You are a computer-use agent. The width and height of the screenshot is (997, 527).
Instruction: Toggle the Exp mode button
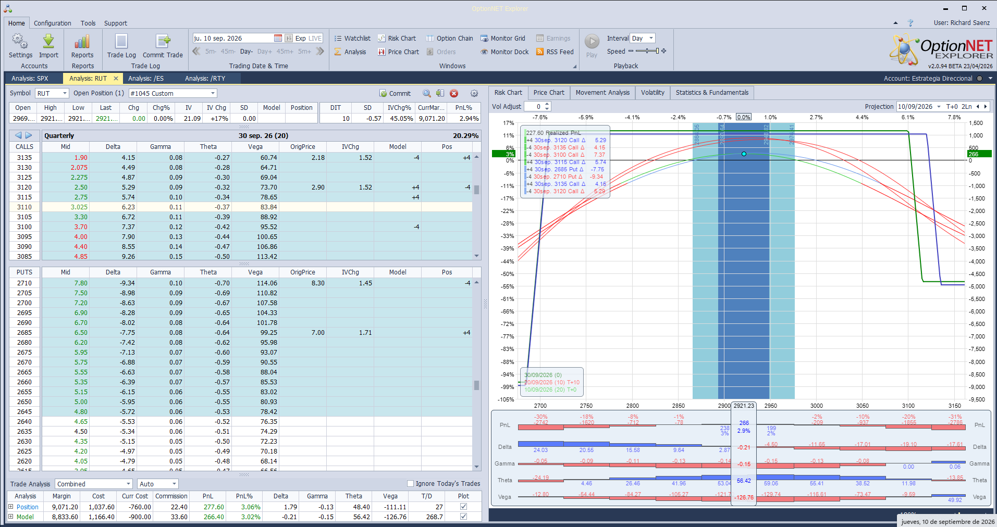301,38
